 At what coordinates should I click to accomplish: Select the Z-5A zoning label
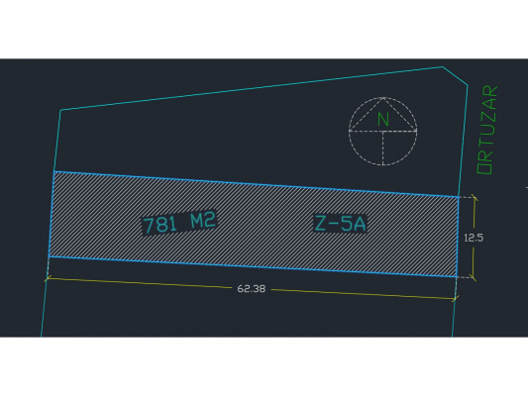tap(340, 224)
